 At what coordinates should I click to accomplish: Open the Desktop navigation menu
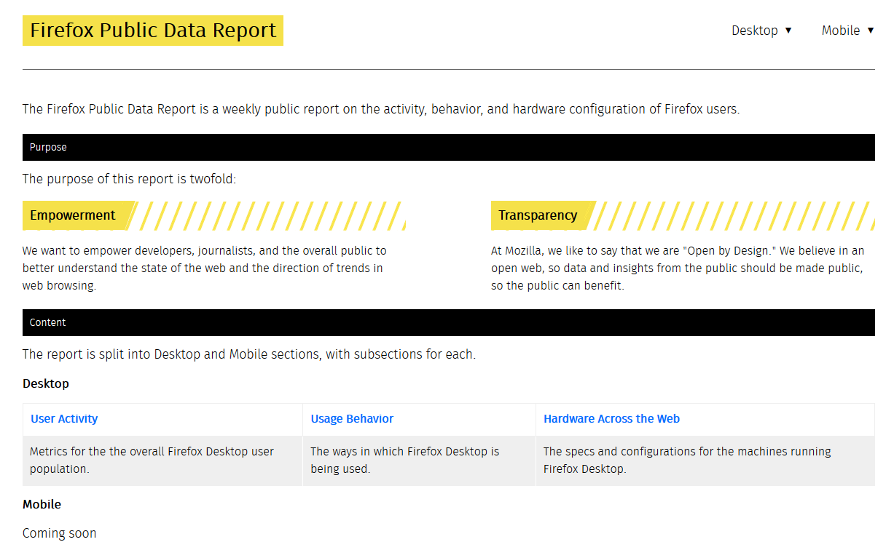pyautogui.click(x=755, y=31)
